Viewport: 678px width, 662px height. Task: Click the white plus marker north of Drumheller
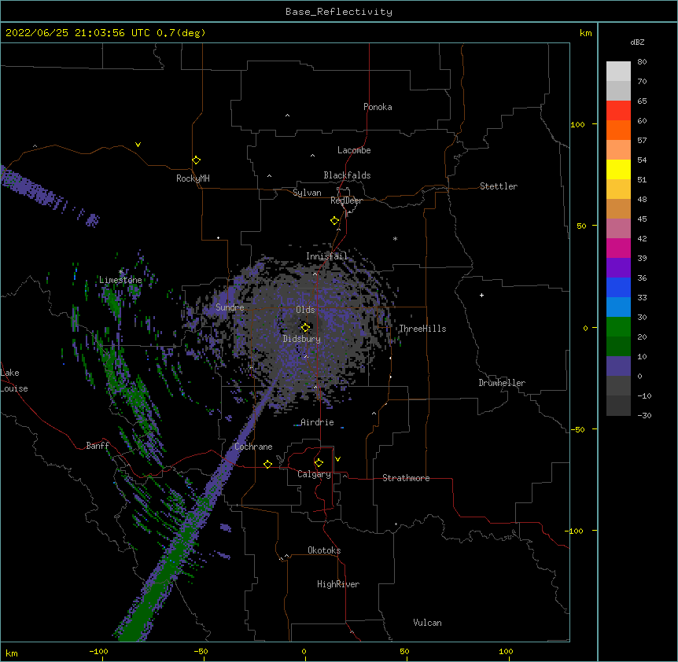point(481,295)
